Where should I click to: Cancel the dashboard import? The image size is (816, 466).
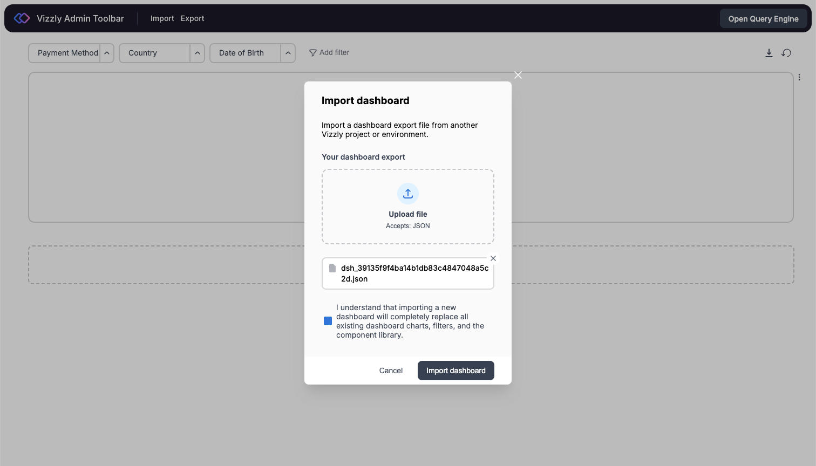[391, 371]
